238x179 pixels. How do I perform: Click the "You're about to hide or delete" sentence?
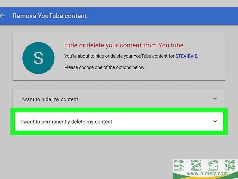pyautogui.click(x=131, y=56)
